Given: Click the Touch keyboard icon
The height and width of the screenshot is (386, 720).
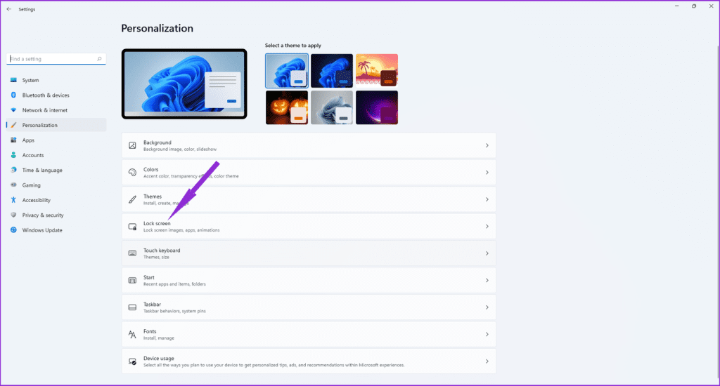Looking at the screenshot, I should (132, 253).
